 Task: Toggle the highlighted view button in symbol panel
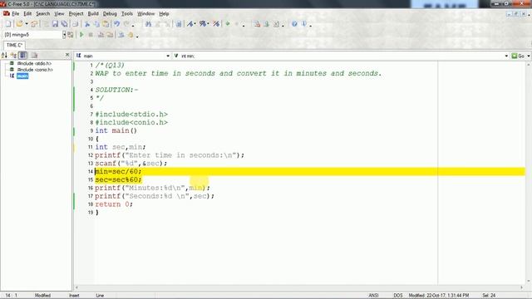click(x=22, y=55)
